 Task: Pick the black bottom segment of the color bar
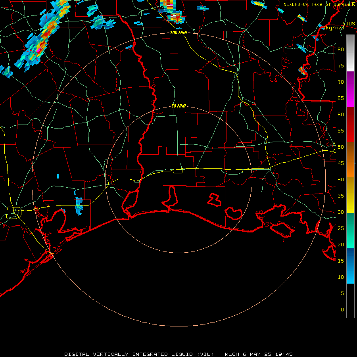coord(350,301)
